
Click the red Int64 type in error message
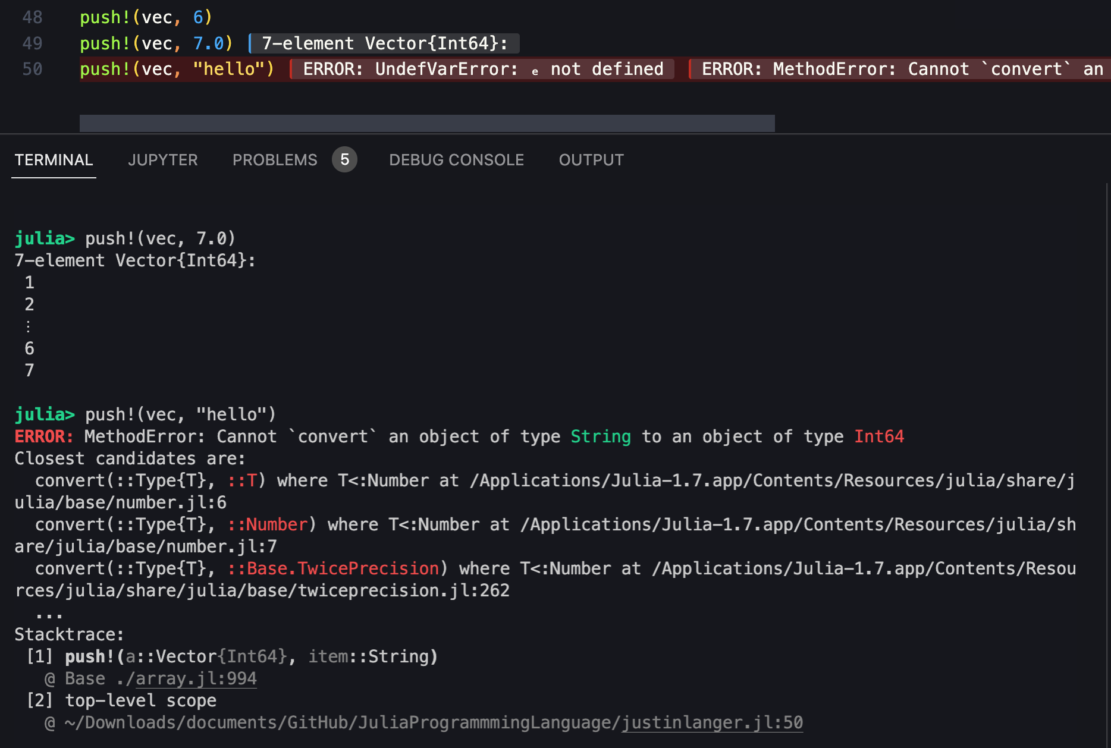click(879, 436)
